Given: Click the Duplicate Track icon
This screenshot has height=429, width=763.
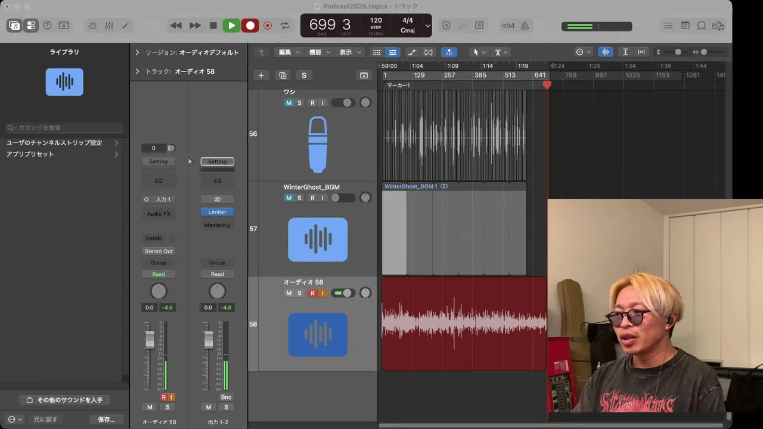Looking at the screenshot, I should (x=283, y=75).
